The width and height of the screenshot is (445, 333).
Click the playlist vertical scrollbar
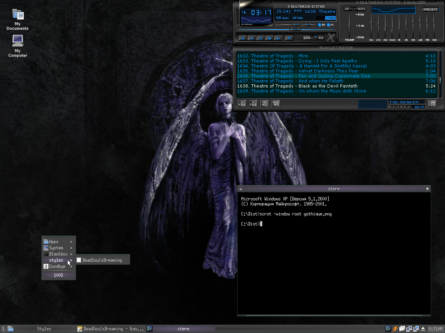tap(440, 75)
